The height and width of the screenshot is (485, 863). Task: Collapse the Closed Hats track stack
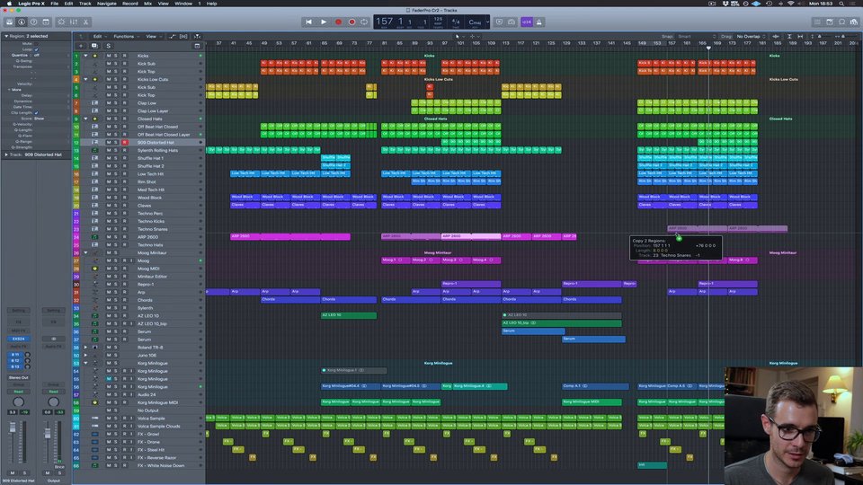click(x=85, y=119)
